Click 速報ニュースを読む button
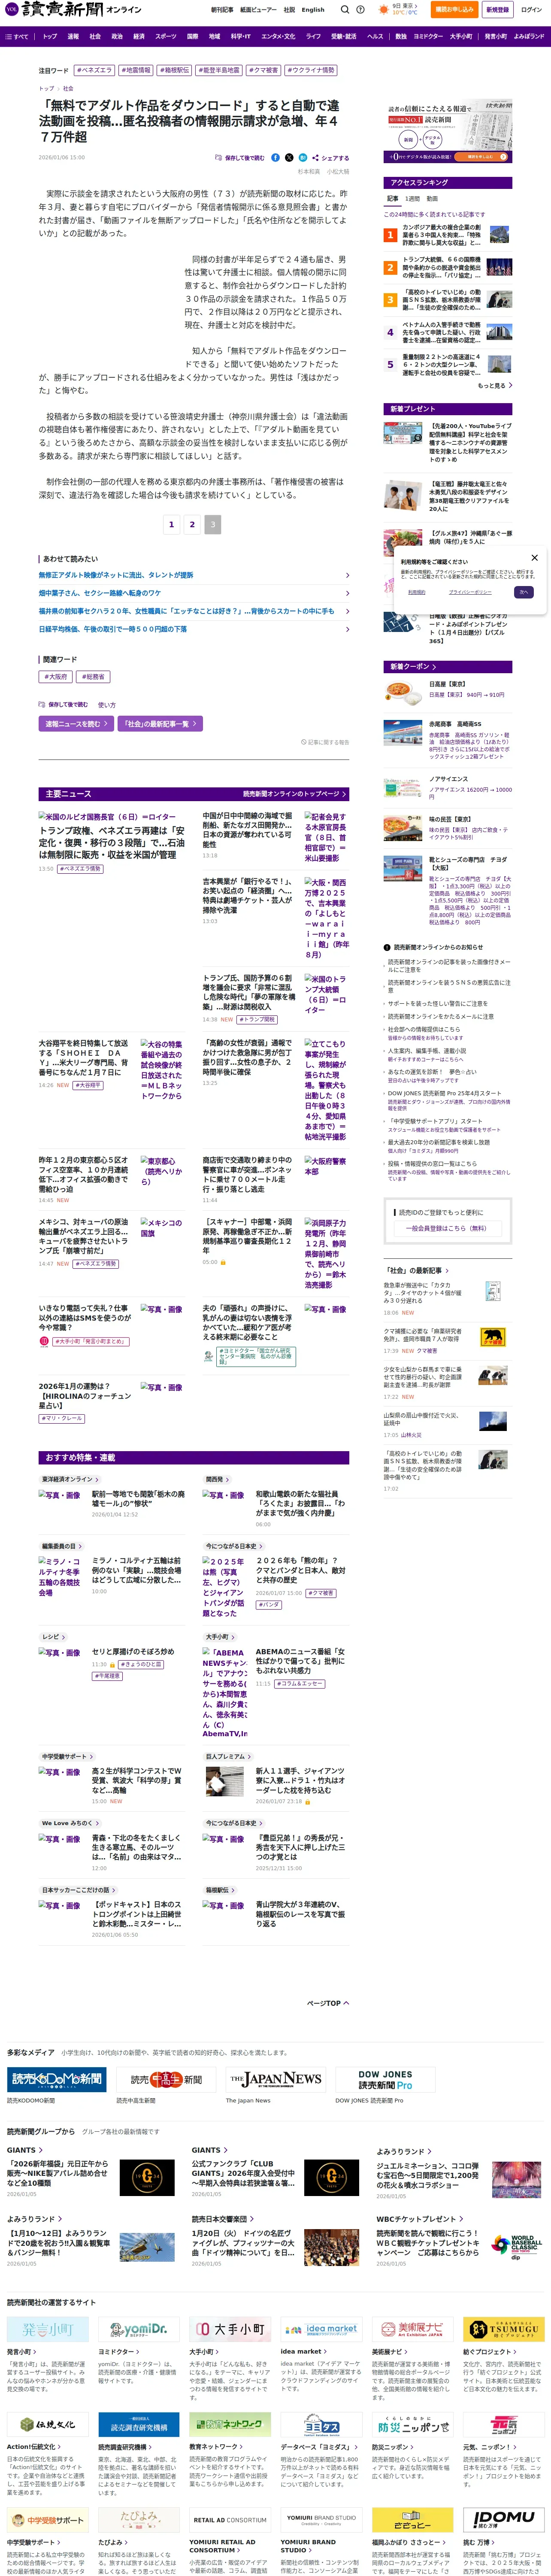Image resolution: width=551 pixels, height=2576 pixels. [76, 724]
